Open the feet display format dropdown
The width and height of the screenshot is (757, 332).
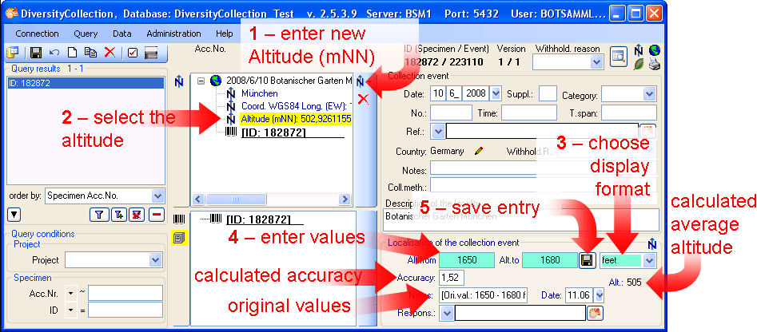click(649, 260)
